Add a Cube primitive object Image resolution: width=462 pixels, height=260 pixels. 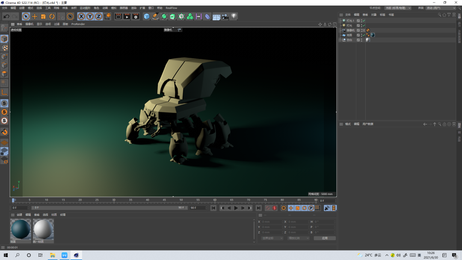[146, 17]
